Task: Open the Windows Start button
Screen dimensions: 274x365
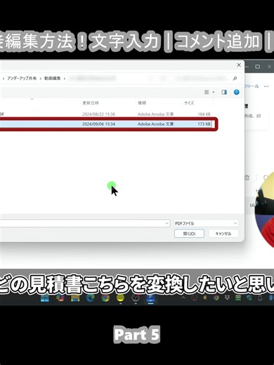Action: pos(45,298)
